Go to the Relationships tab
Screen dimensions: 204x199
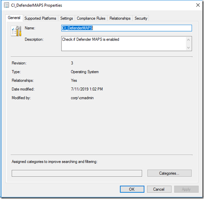[x=120, y=19]
